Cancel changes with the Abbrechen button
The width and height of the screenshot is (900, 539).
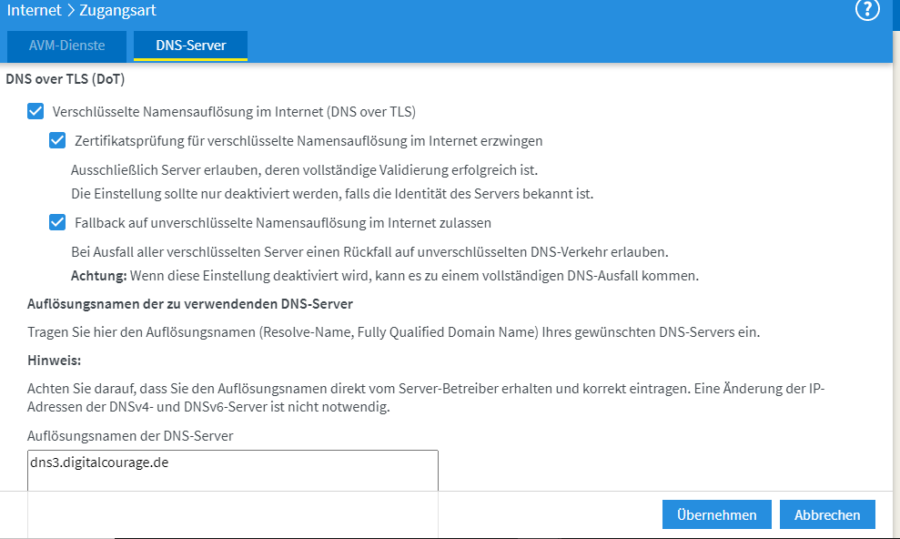point(827,515)
